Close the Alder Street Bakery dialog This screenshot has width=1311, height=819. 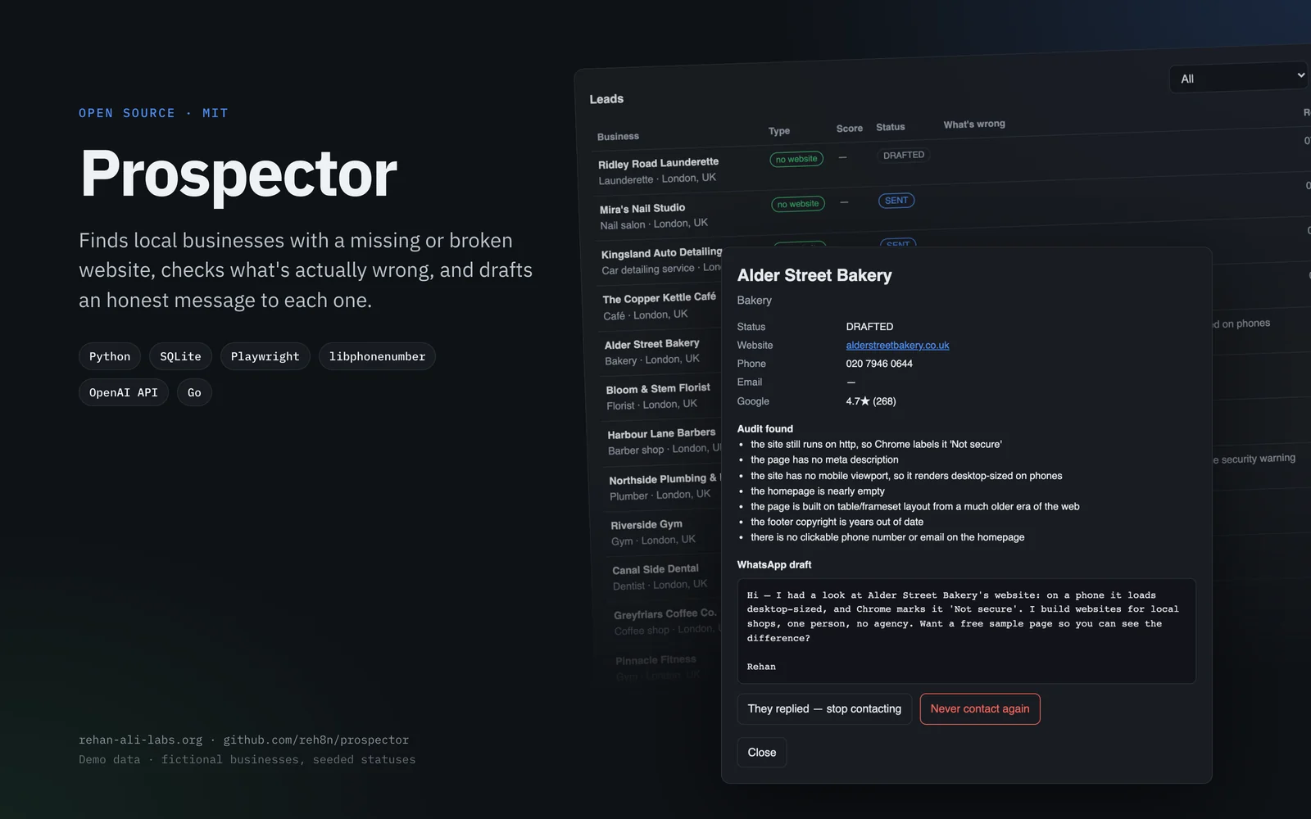click(762, 753)
